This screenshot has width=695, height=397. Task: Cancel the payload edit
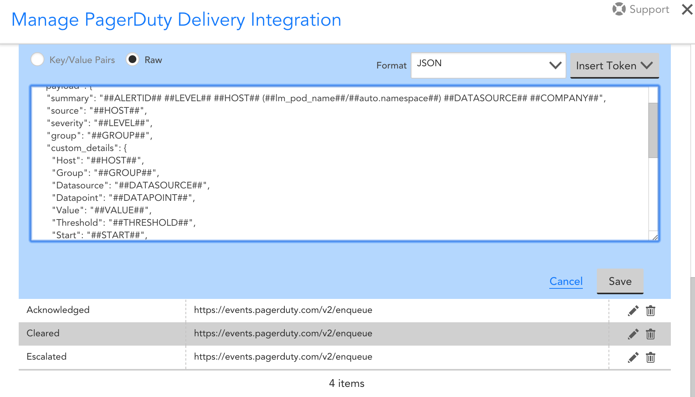click(566, 281)
